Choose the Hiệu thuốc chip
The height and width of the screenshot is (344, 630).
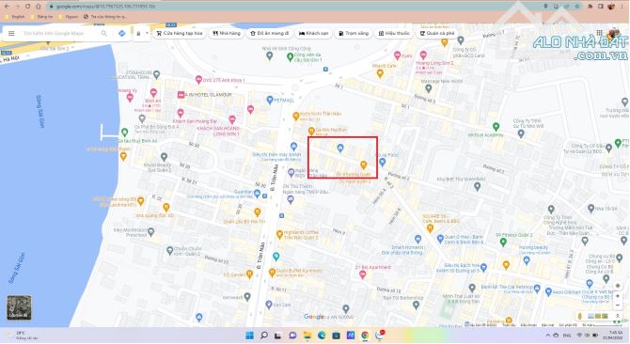coord(394,33)
